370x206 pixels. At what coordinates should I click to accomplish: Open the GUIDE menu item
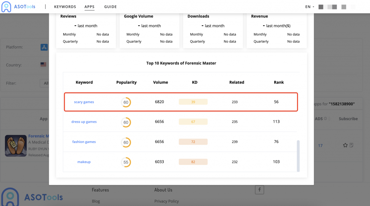pyautogui.click(x=110, y=7)
